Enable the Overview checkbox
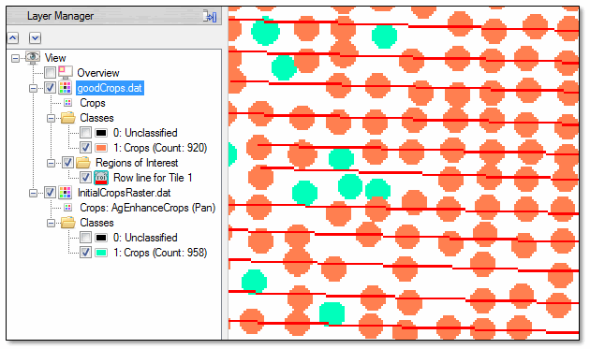This screenshot has height=349, width=590. (x=50, y=72)
